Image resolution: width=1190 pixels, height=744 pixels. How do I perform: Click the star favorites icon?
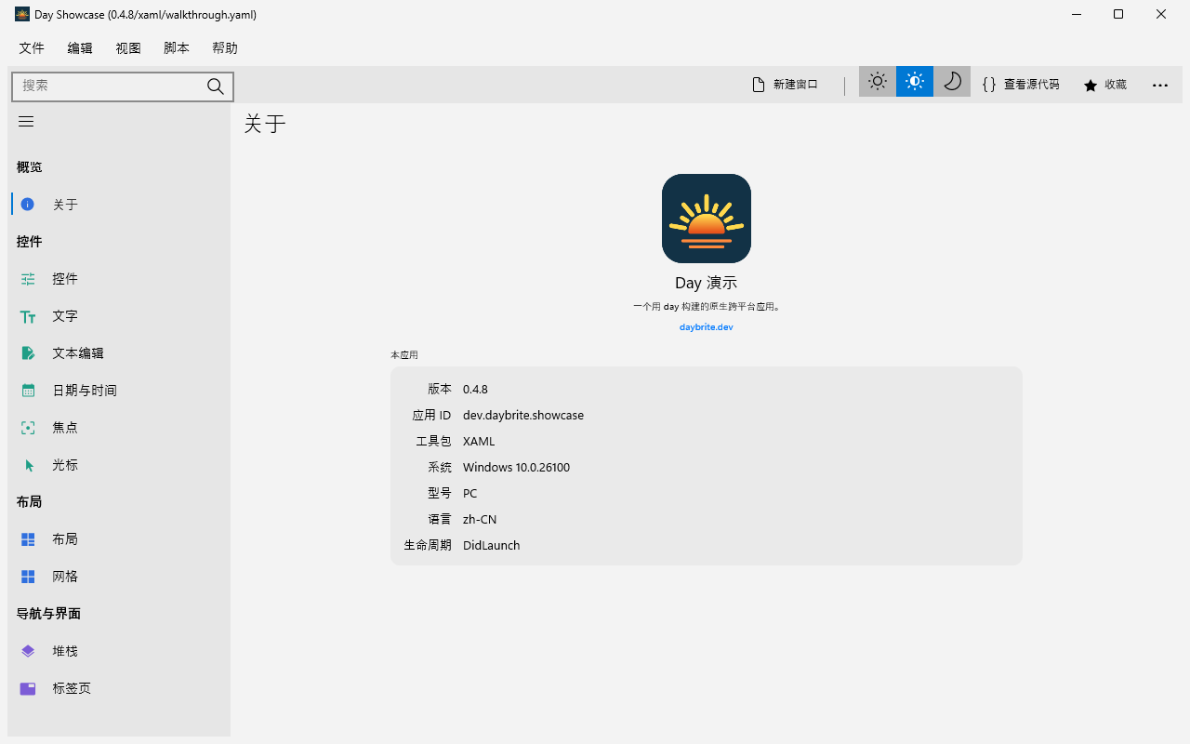(1091, 85)
